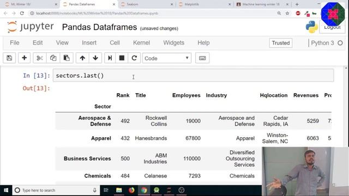Viewport: 349px width, 196px height.
Task: Move selected cell up arrow
Action: click(x=82, y=58)
